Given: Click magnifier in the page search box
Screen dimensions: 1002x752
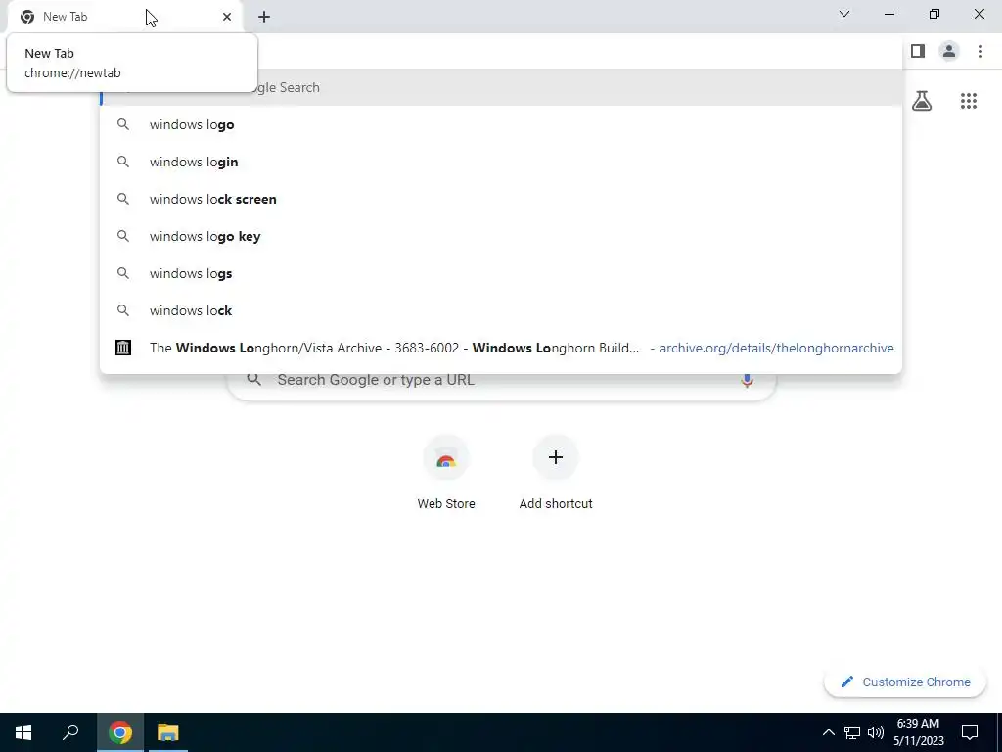Looking at the screenshot, I should tap(253, 380).
